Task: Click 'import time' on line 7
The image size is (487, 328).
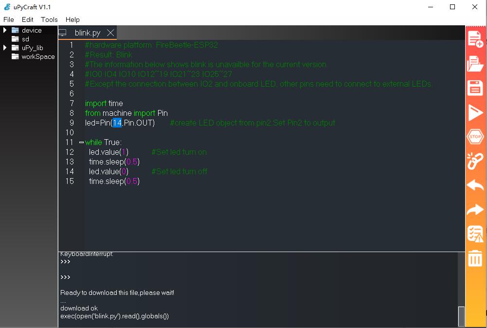Action: click(104, 104)
